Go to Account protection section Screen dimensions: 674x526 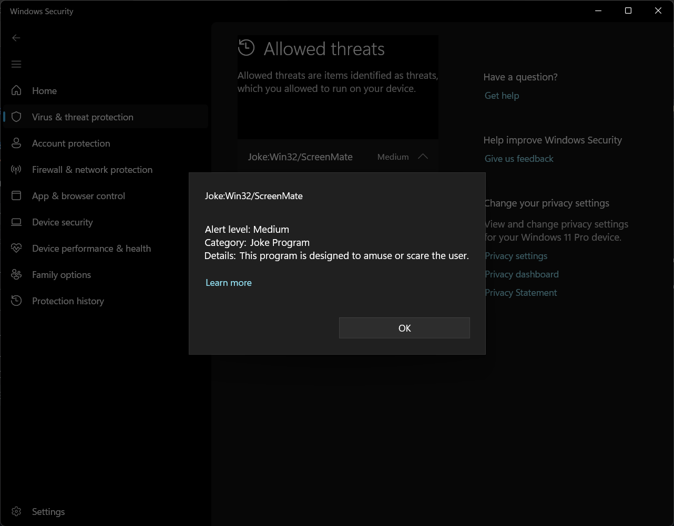(71, 143)
